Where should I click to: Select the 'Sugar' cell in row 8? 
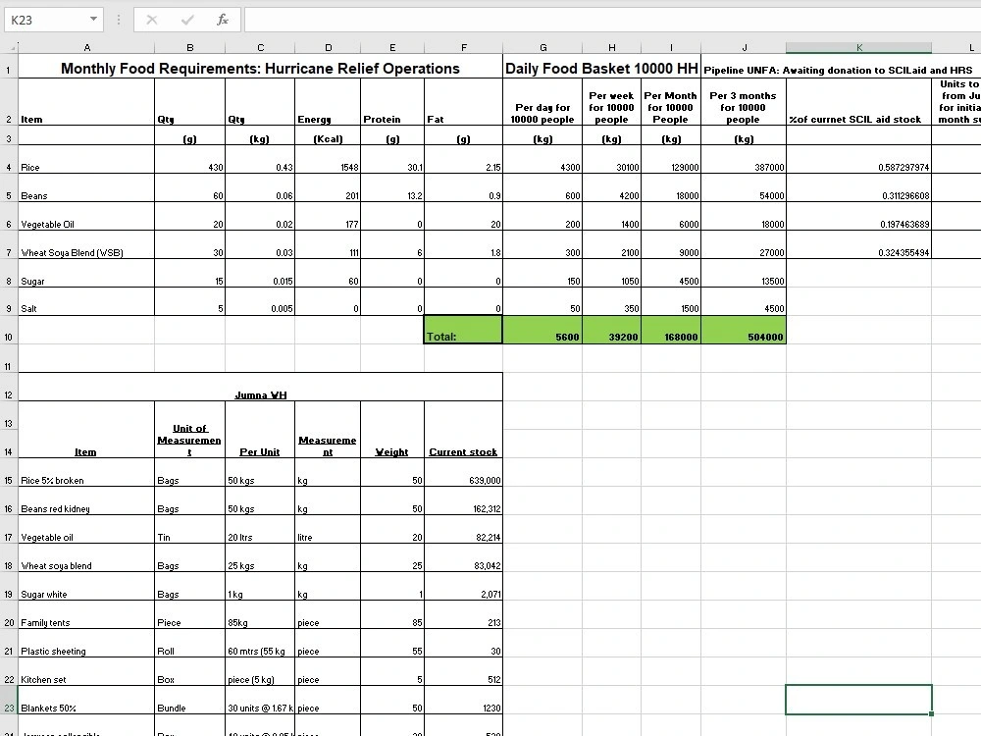(x=86, y=274)
